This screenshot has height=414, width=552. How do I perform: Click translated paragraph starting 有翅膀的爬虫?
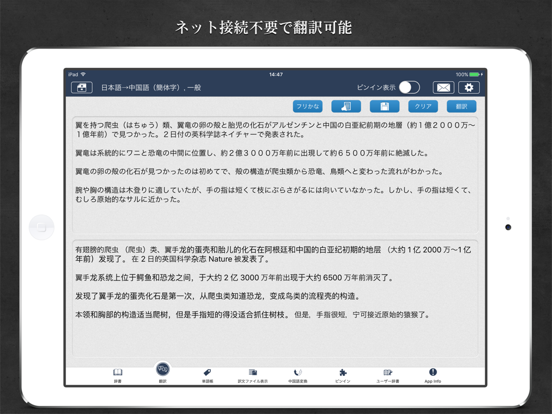[273, 254]
